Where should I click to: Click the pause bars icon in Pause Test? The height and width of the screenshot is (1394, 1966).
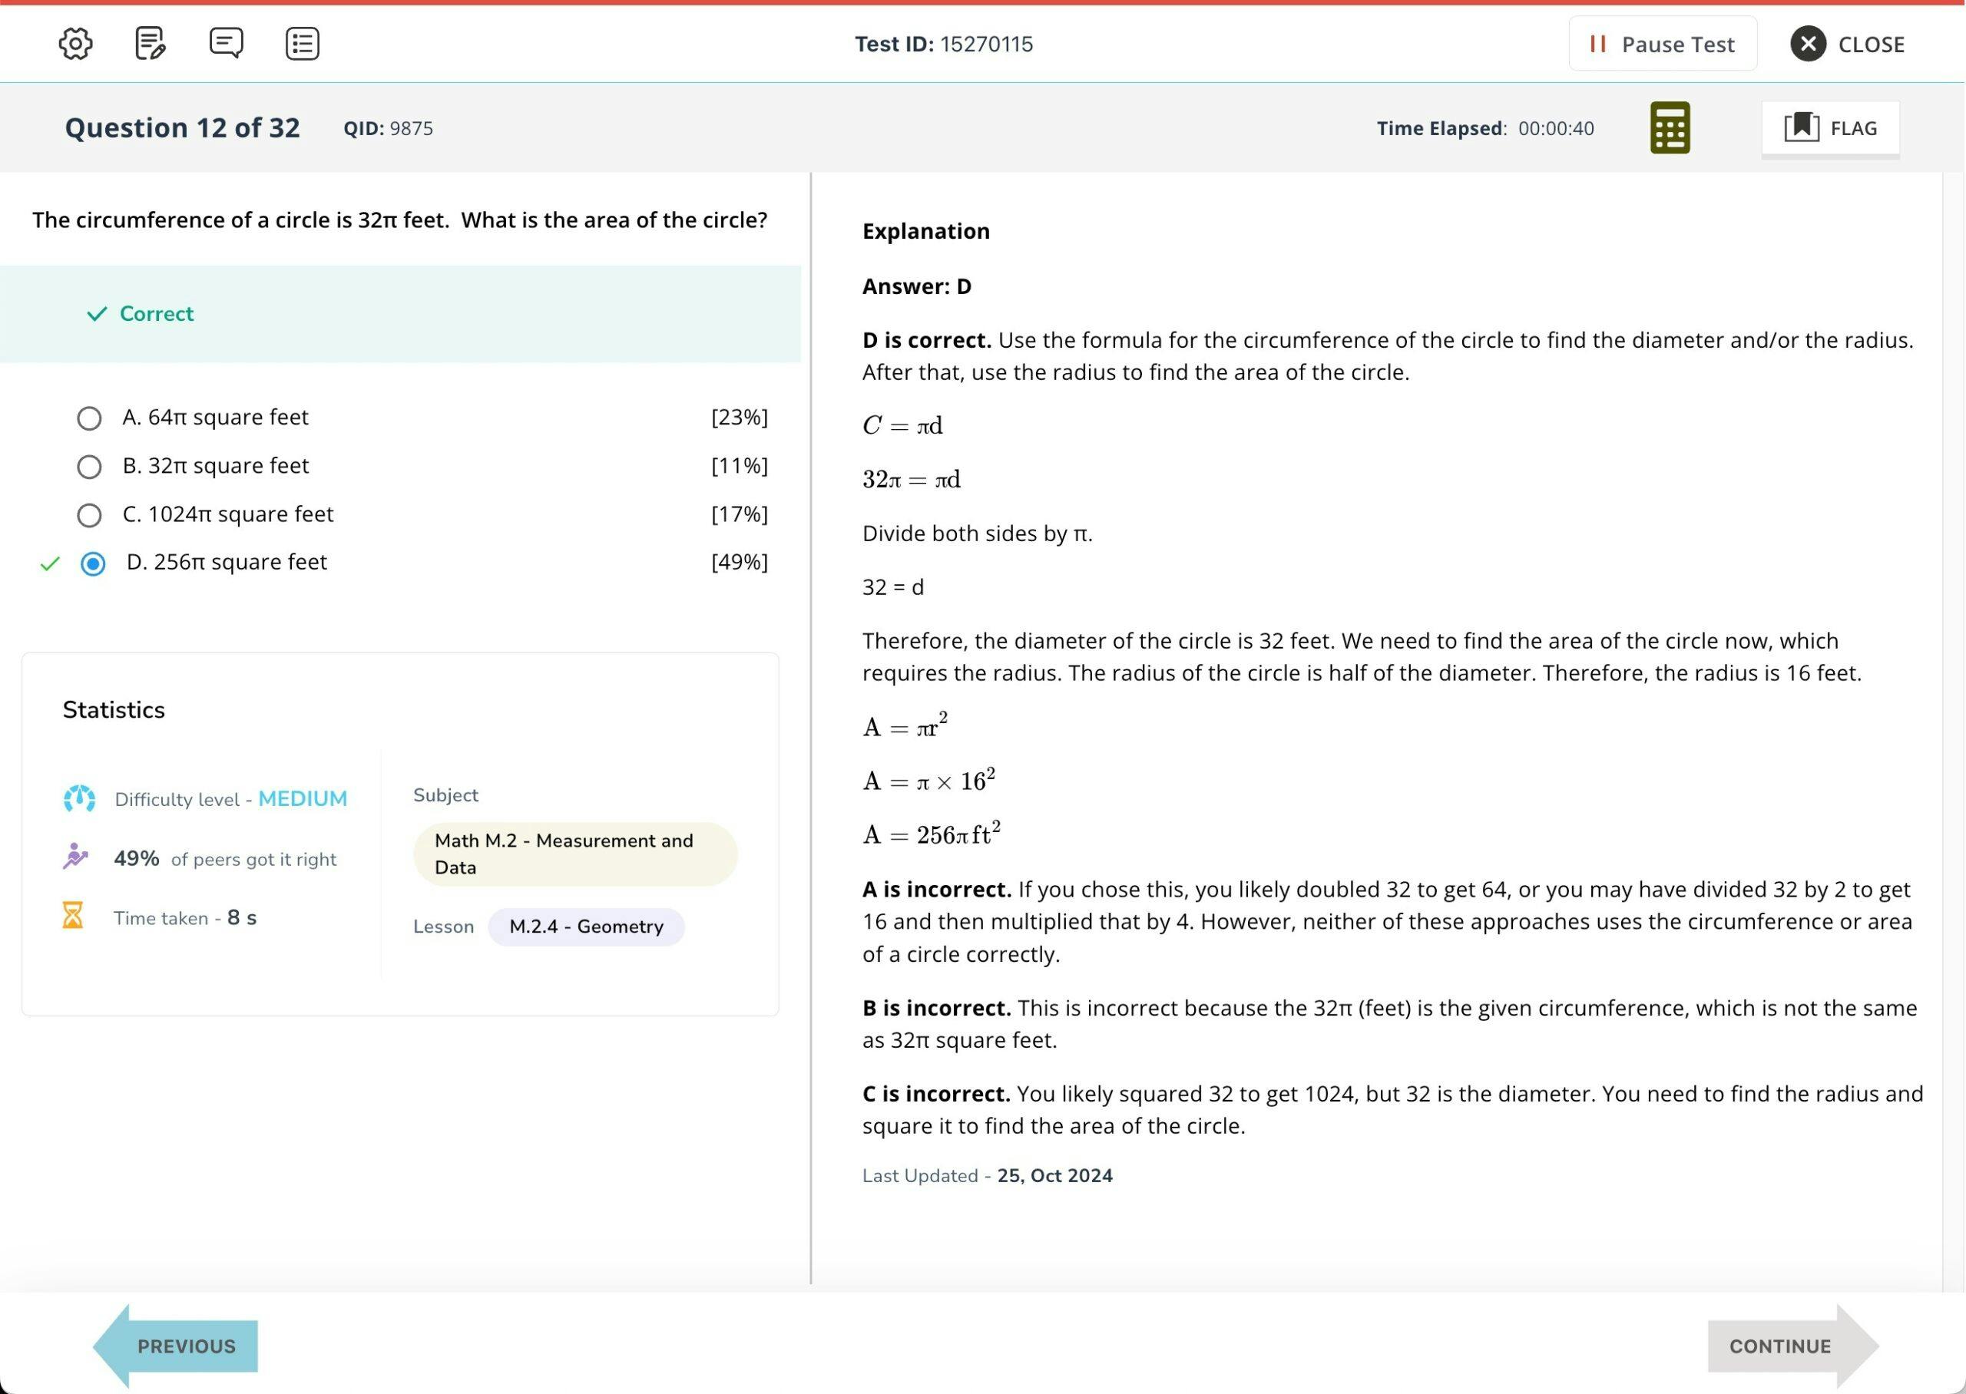(x=1599, y=43)
